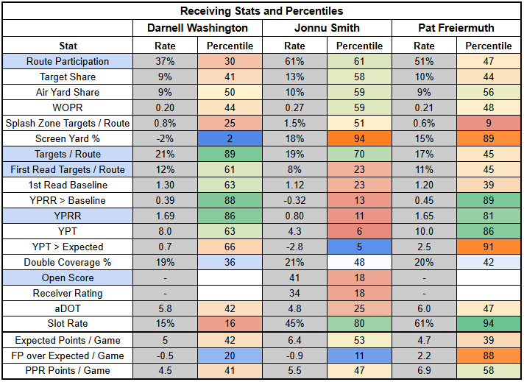
Task: Click Pat Freiermuth's PPR Points / Game rate
Action: tap(424, 370)
